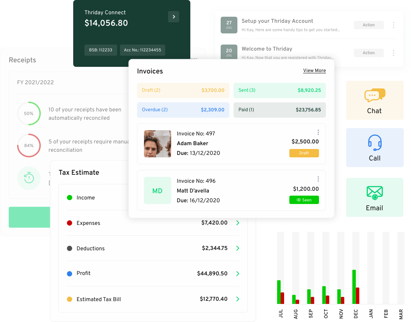Expand the Estimated Tax Bill chevron
This screenshot has height=322, width=411.
238,299
